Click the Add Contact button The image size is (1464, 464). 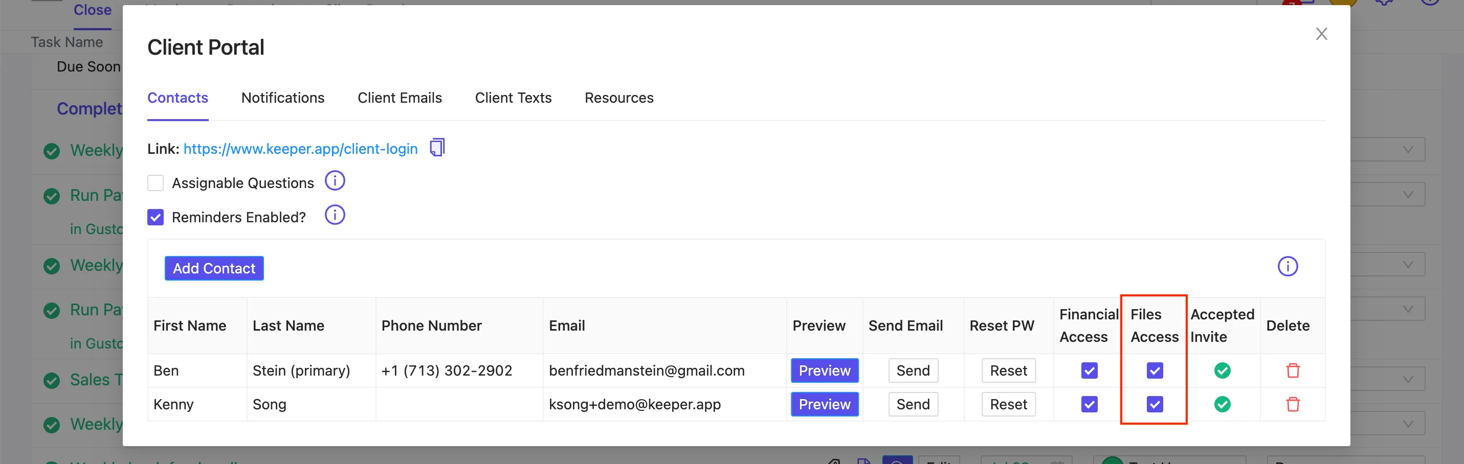(214, 268)
